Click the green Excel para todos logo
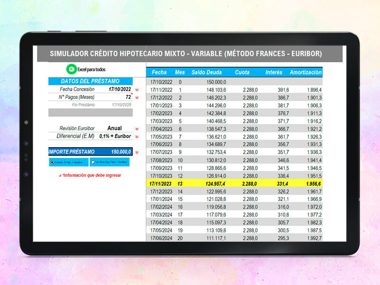Screen dimensions: 380x285 72,69
